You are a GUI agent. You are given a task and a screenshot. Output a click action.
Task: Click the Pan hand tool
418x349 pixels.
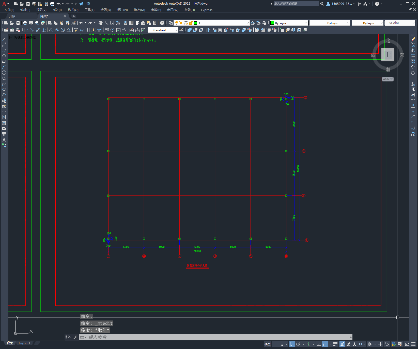[101, 23]
